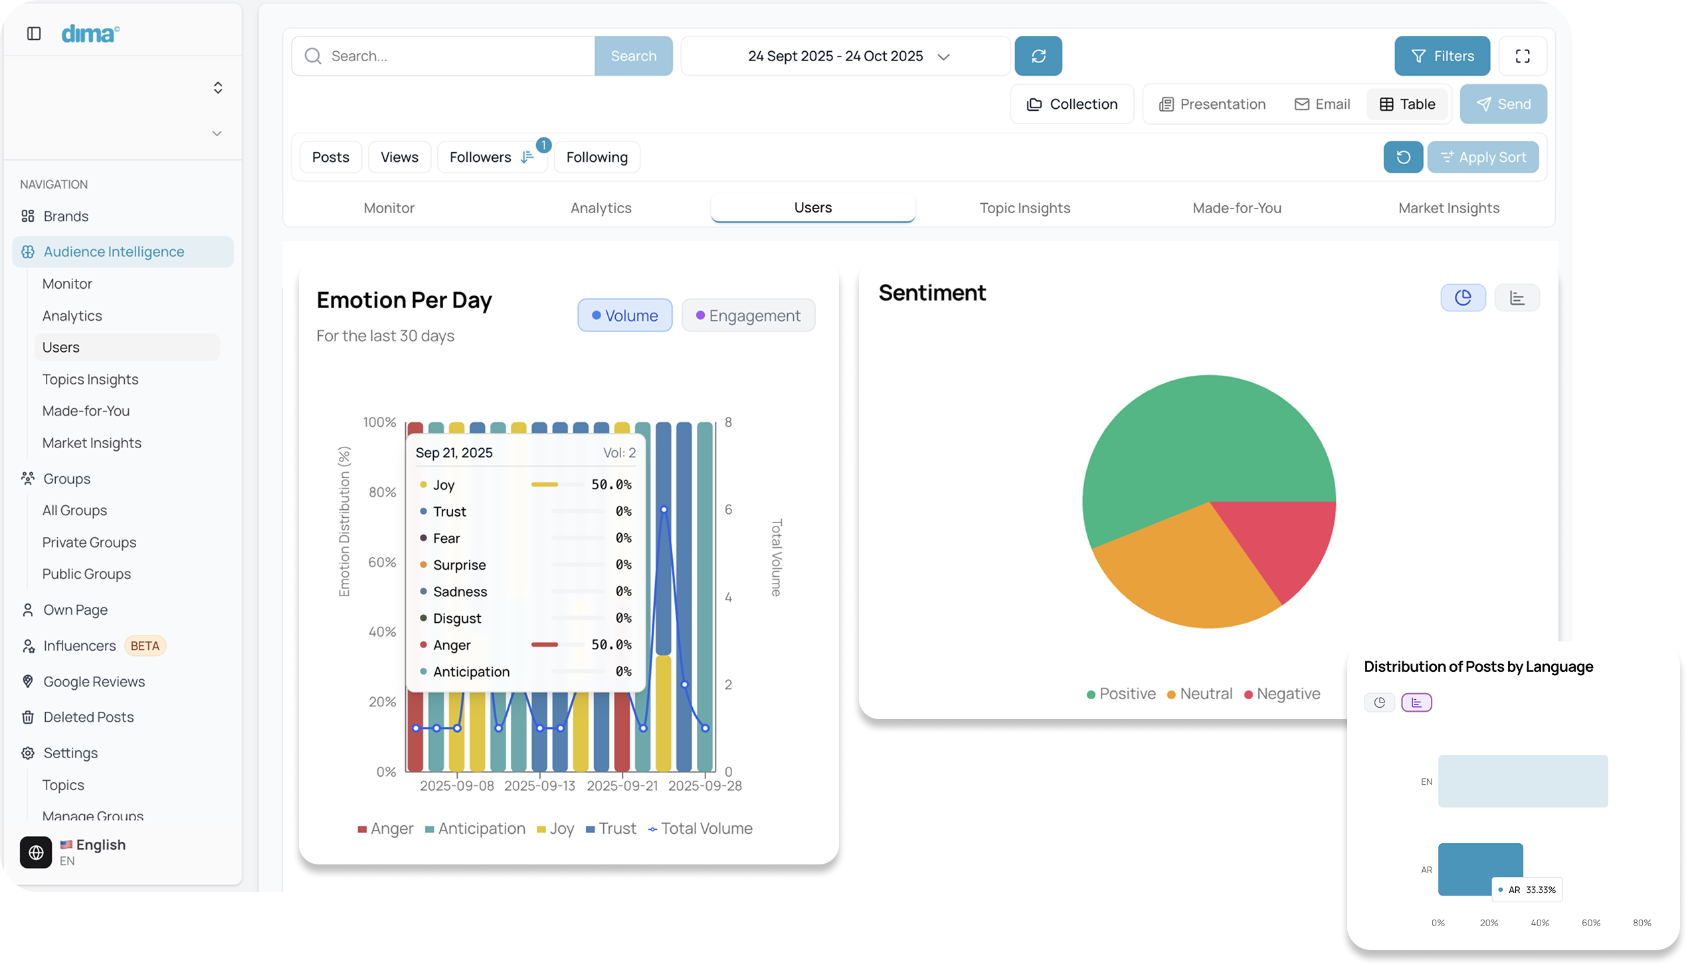Expand the sidebar chevron-down selector

pyautogui.click(x=217, y=133)
